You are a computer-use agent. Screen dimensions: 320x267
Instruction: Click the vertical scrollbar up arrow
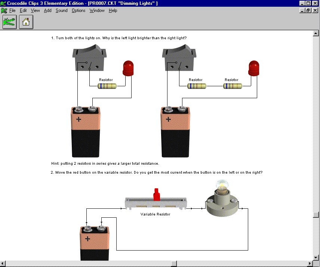click(x=316, y=34)
